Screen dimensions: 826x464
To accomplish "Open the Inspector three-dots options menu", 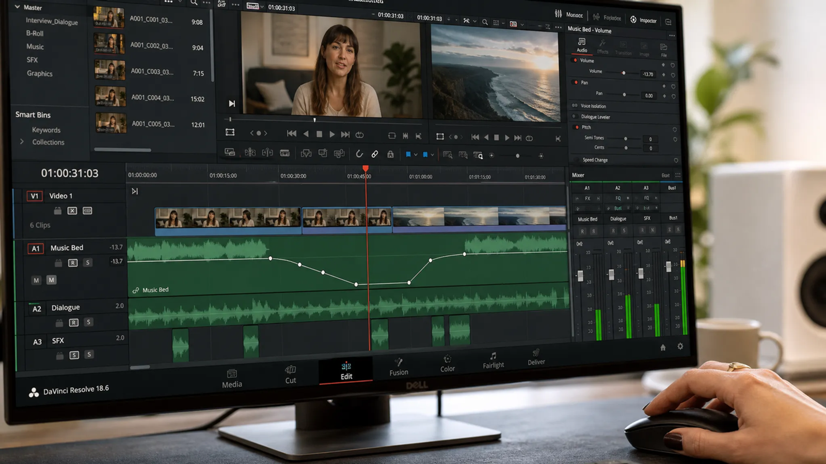I will 672,36.
